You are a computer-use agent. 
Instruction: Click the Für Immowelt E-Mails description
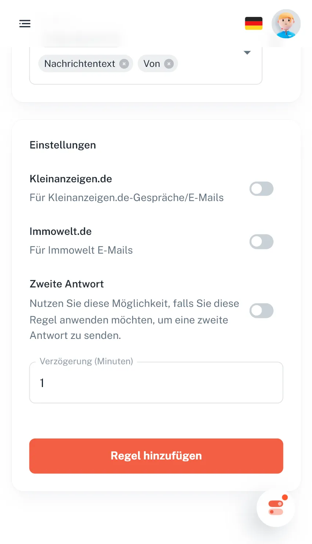coord(81,250)
